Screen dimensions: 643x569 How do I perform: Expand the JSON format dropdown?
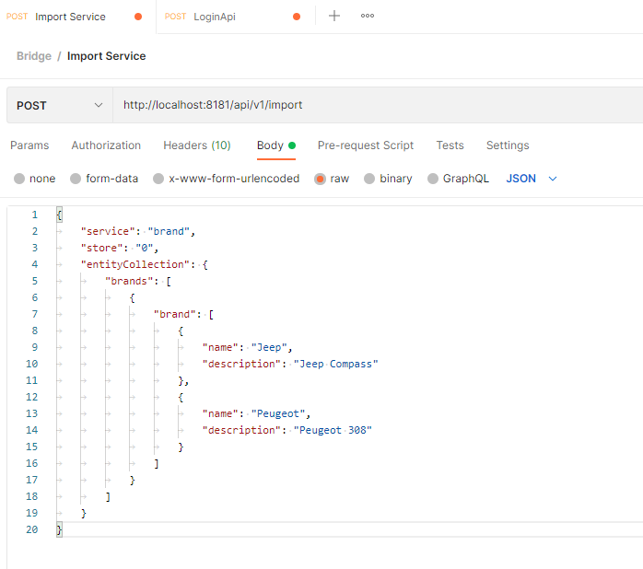(532, 179)
